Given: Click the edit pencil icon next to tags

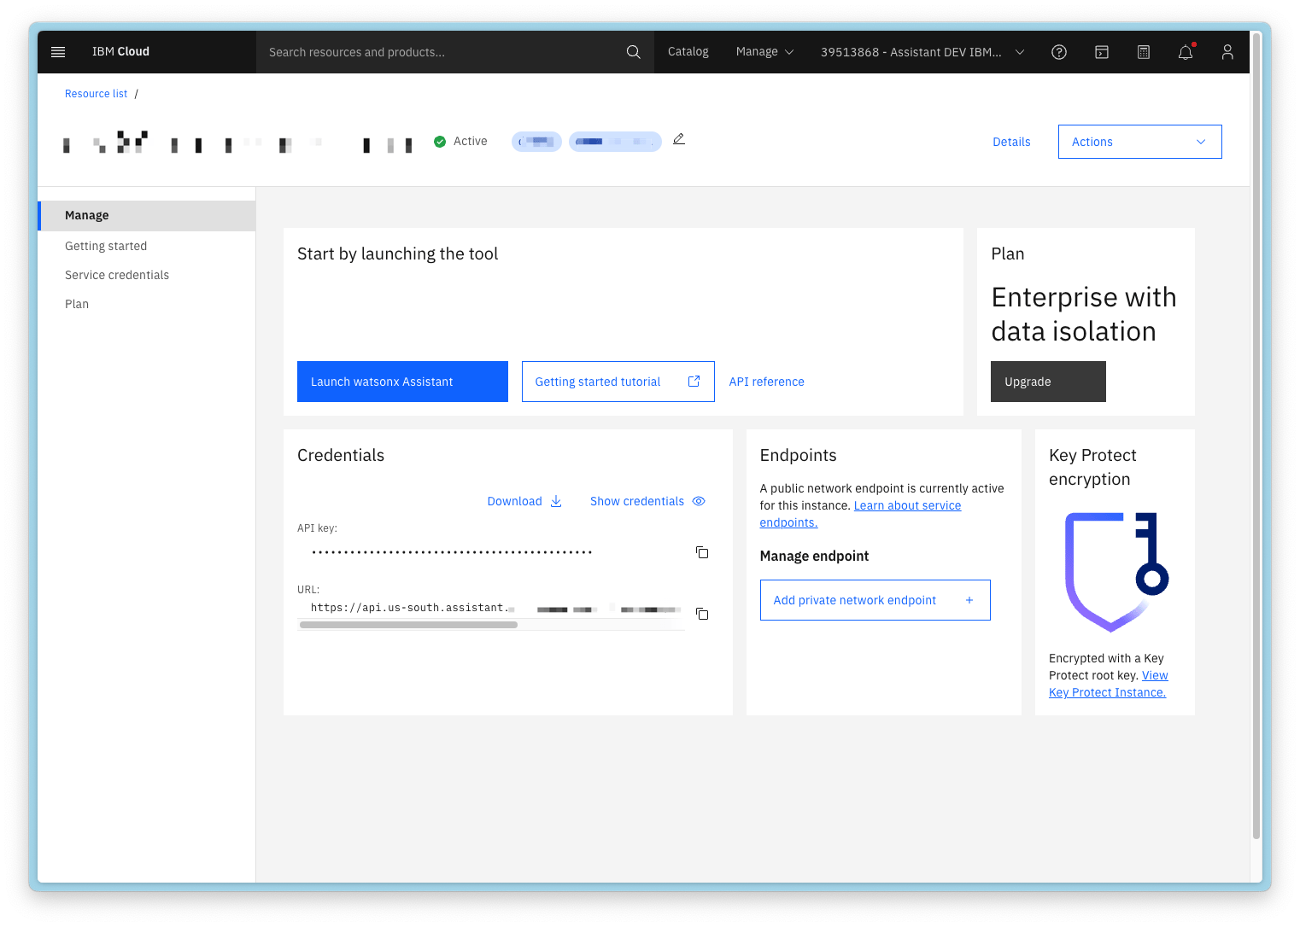Looking at the screenshot, I should [679, 138].
